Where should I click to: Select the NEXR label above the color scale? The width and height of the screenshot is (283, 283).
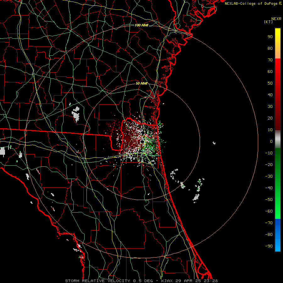(276, 19)
